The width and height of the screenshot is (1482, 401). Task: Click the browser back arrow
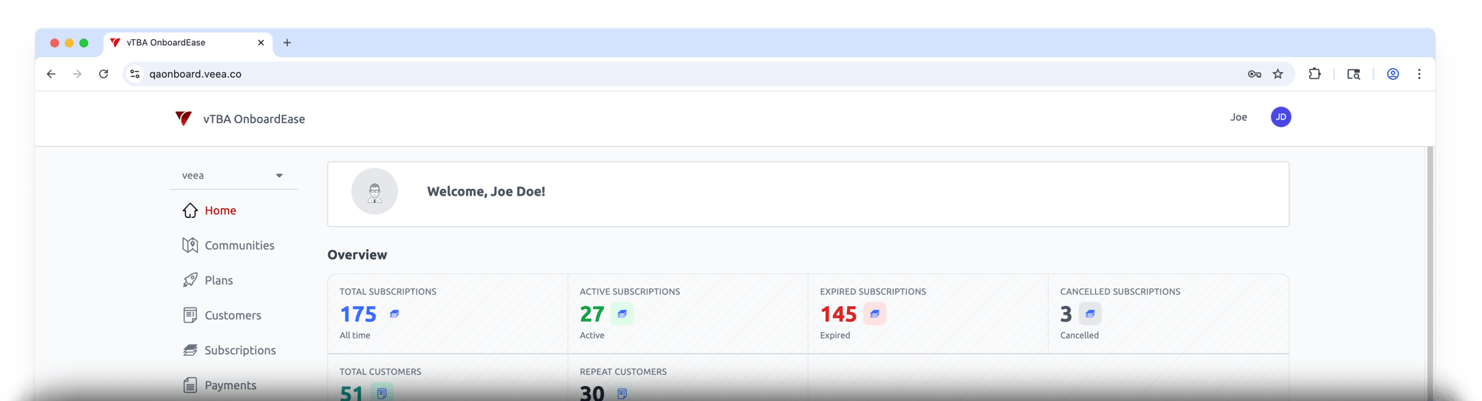click(51, 74)
